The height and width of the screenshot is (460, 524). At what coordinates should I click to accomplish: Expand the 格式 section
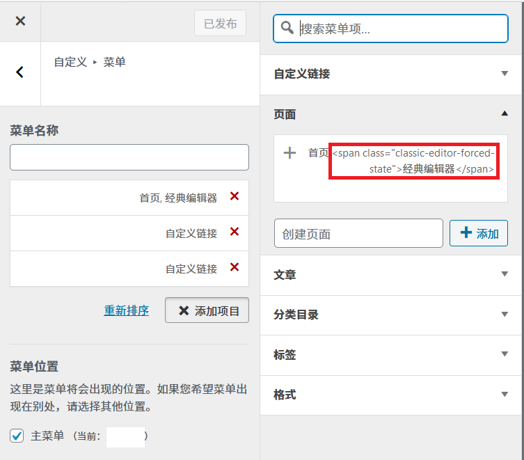click(x=390, y=395)
